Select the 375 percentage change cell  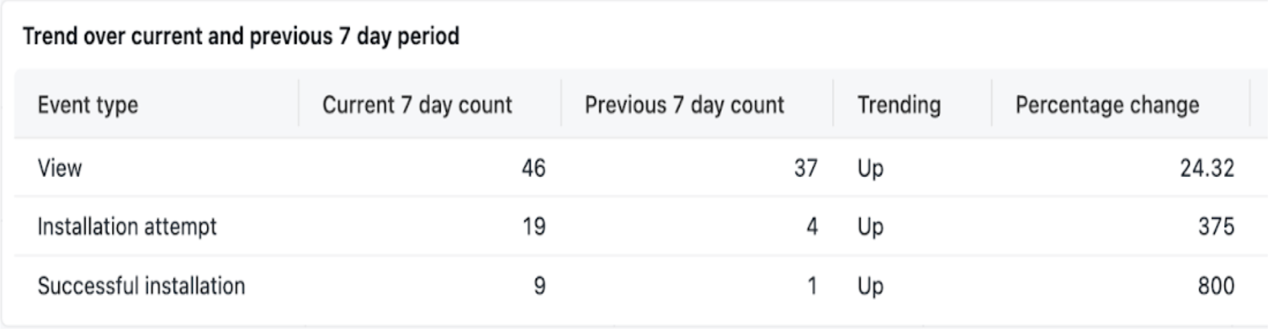pyautogui.click(x=1215, y=227)
